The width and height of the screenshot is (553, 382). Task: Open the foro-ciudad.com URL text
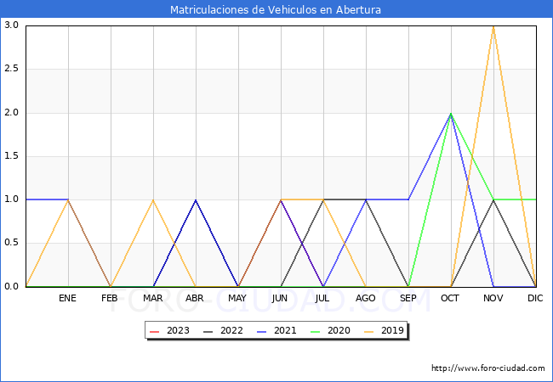point(488,368)
